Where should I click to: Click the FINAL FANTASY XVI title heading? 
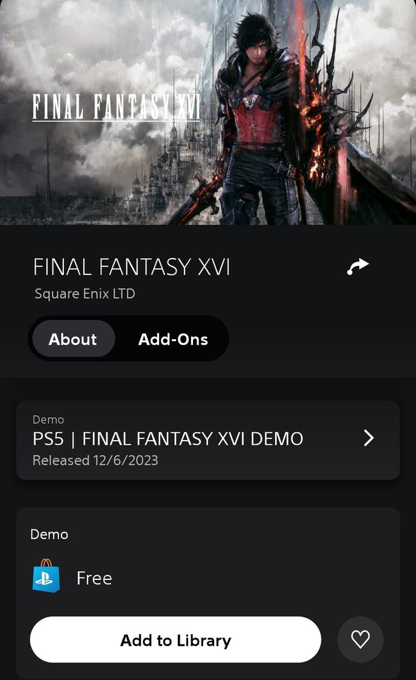pyautogui.click(x=131, y=266)
